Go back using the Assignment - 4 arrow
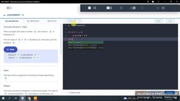The image size is (180, 101). click(x=4, y=15)
